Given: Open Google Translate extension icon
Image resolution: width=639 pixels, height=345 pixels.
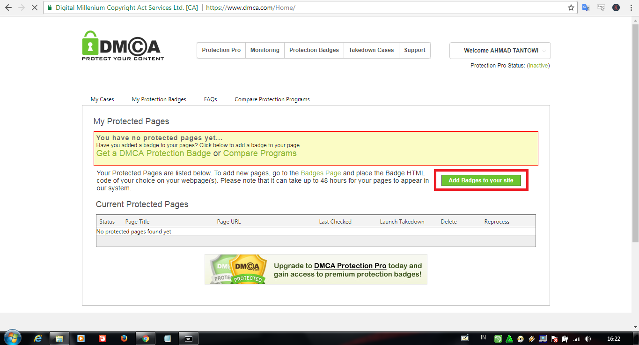Looking at the screenshot, I should coord(586,7).
